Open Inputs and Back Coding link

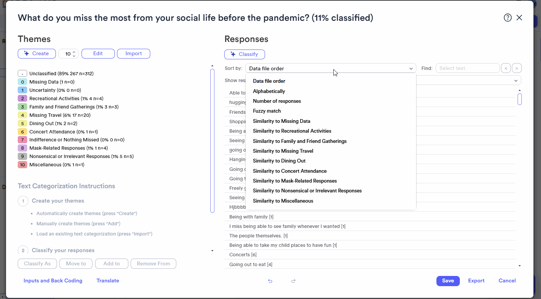[53, 281]
